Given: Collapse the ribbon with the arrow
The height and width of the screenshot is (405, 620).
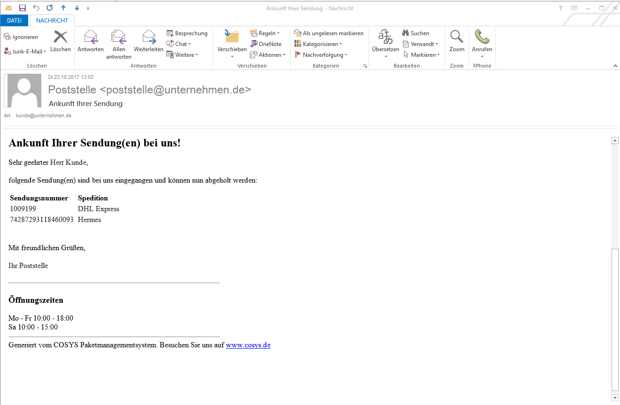Looking at the screenshot, I should point(615,66).
